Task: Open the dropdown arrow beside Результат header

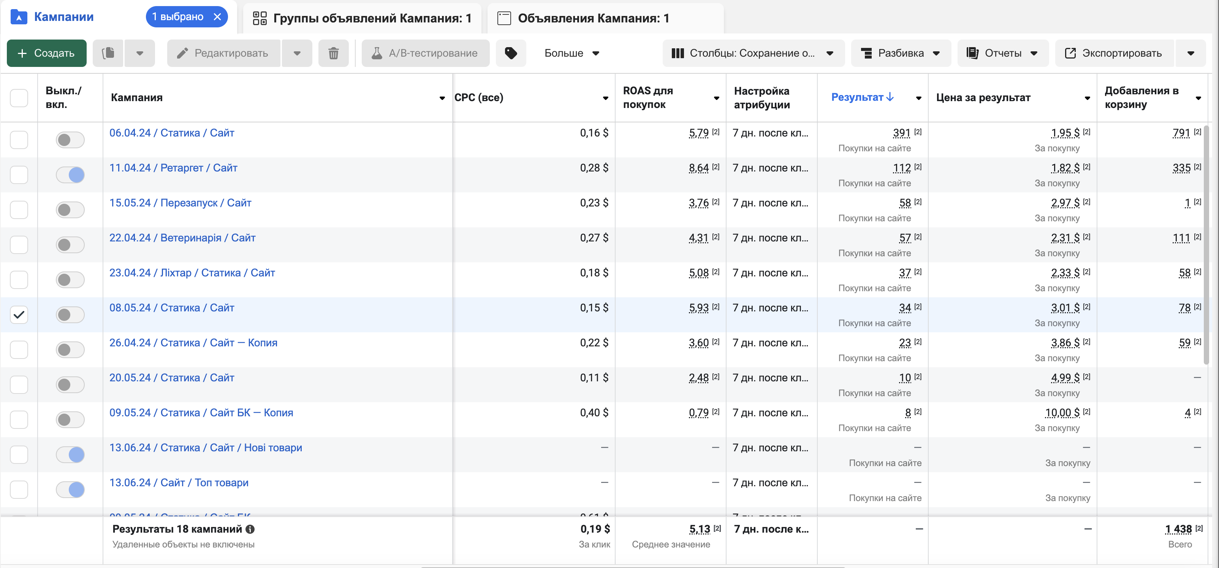Action: pos(918,98)
